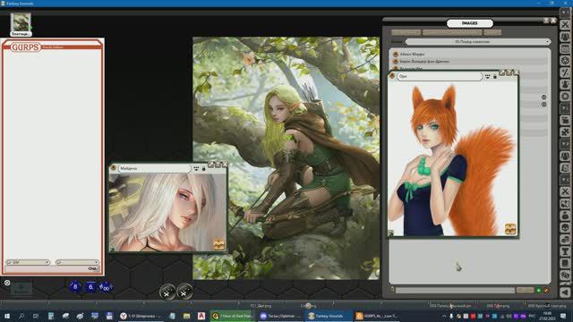The image size is (573, 322).
Task: Toggle the lock on the Ори image window
Action: tap(495, 77)
